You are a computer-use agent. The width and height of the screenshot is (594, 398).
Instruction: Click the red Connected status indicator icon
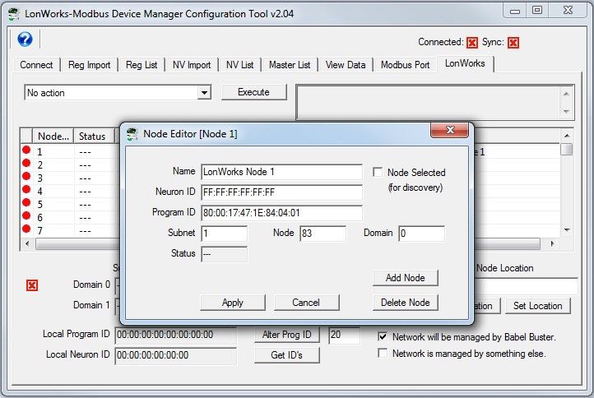(x=472, y=43)
